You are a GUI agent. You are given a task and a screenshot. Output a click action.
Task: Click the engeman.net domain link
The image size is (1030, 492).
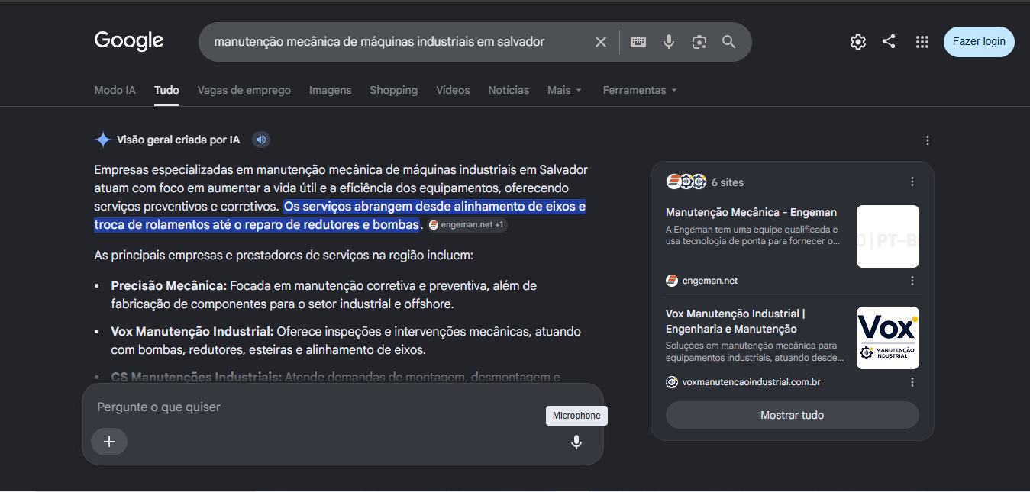(x=710, y=281)
